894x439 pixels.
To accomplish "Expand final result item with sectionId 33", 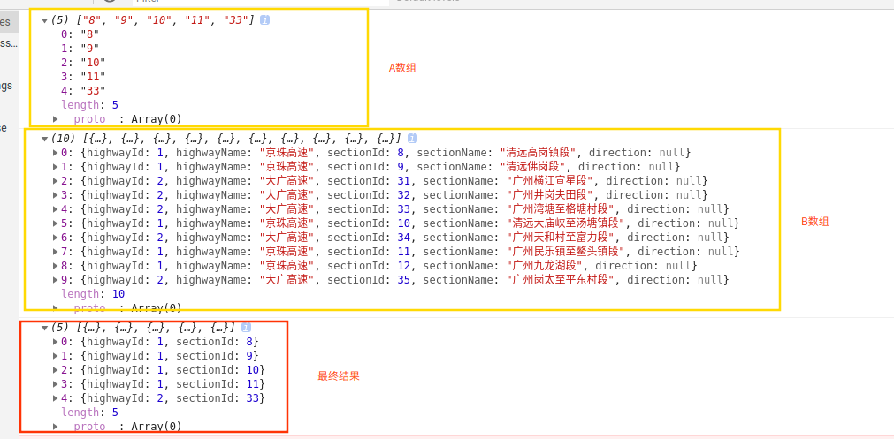I will click(55, 398).
